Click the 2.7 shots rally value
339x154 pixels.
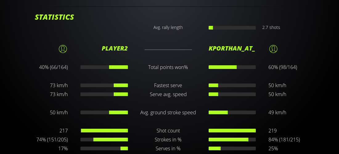tap(271, 27)
